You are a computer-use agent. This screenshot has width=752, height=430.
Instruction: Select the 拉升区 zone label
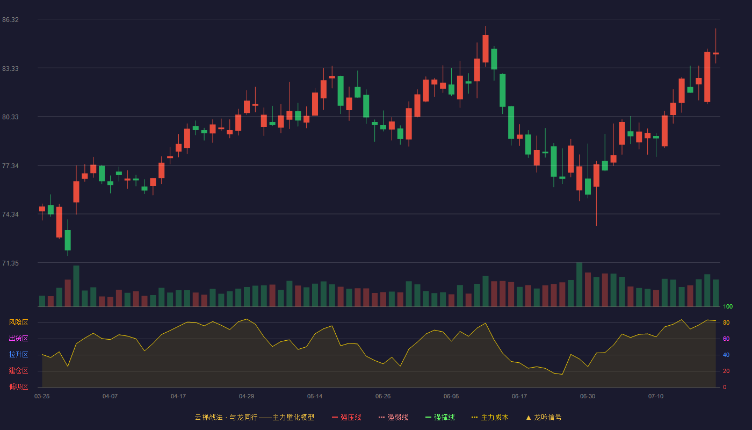[18, 355]
